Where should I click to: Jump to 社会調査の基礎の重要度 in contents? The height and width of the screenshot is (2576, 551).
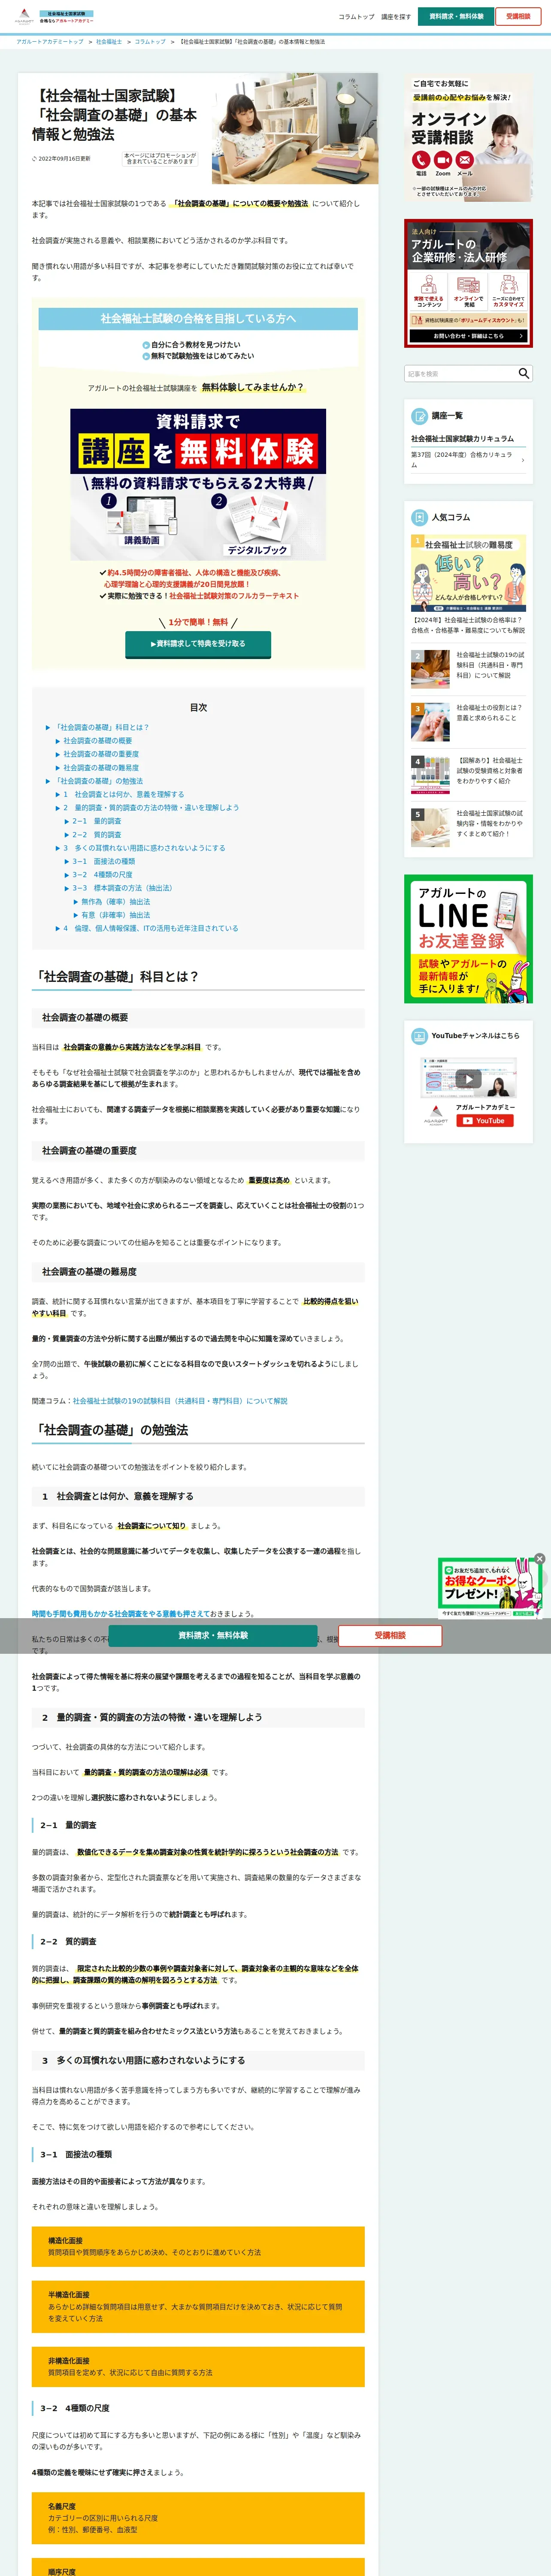point(101,754)
